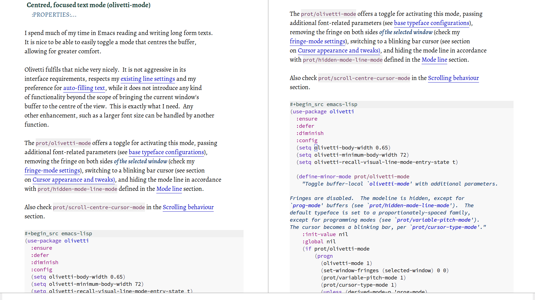Click ':ensure' keyword in right window
The width and height of the screenshot is (535, 300).
(307, 119)
